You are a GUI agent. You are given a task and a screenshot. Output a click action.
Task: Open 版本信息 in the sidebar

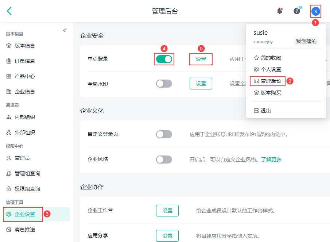pos(25,46)
